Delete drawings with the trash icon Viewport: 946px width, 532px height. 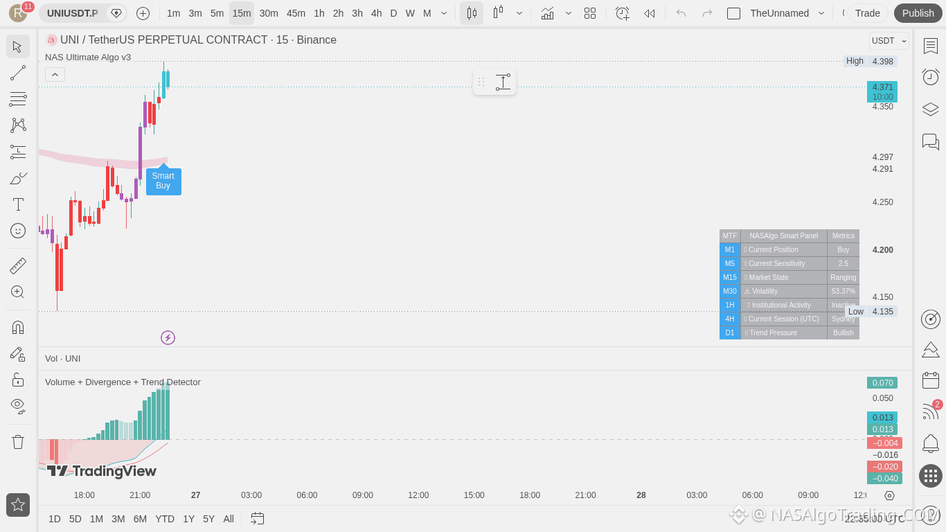18,441
